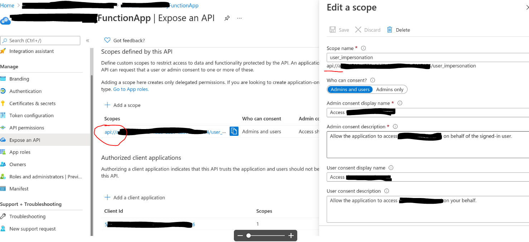Open the Manifest page

[x=19, y=189]
